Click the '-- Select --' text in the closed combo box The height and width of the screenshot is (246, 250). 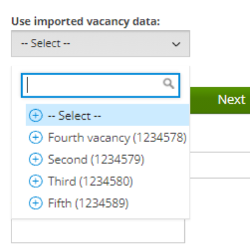click(45, 43)
